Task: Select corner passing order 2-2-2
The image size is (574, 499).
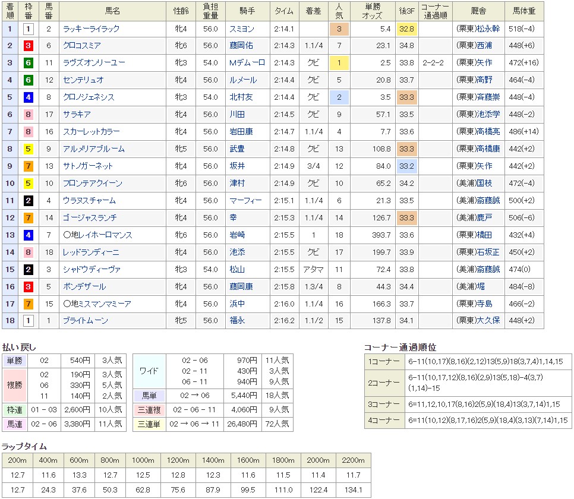Action: pos(433,63)
